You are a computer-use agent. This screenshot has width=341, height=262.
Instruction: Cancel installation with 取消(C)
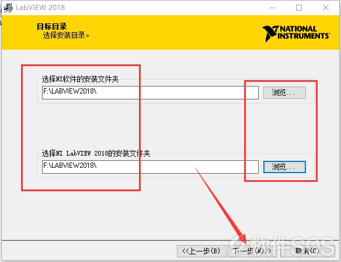308,251
